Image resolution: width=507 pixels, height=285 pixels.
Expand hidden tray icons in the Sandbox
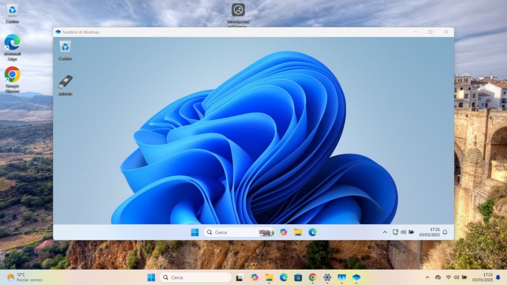pos(385,232)
